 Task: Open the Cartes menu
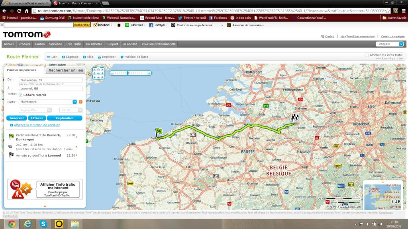pyautogui.click(x=40, y=44)
